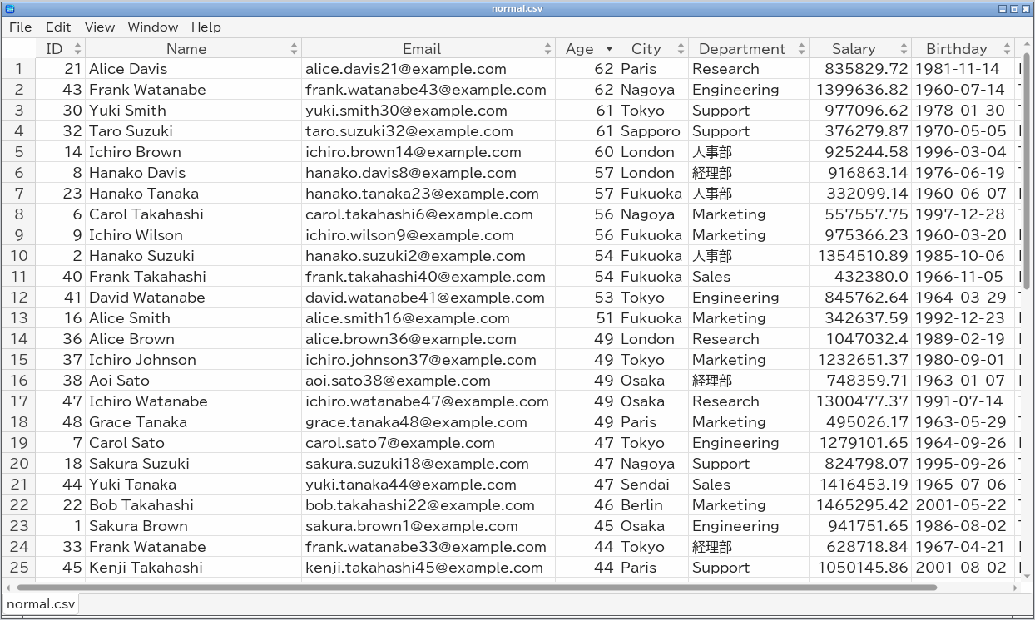Open the Help menu
The width and height of the screenshot is (1035, 620).
206,27
